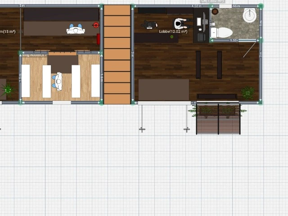Select the slatted pergola outside the lobby
The height and width of the screenshot is (216, 288).
tap(218, 119)
